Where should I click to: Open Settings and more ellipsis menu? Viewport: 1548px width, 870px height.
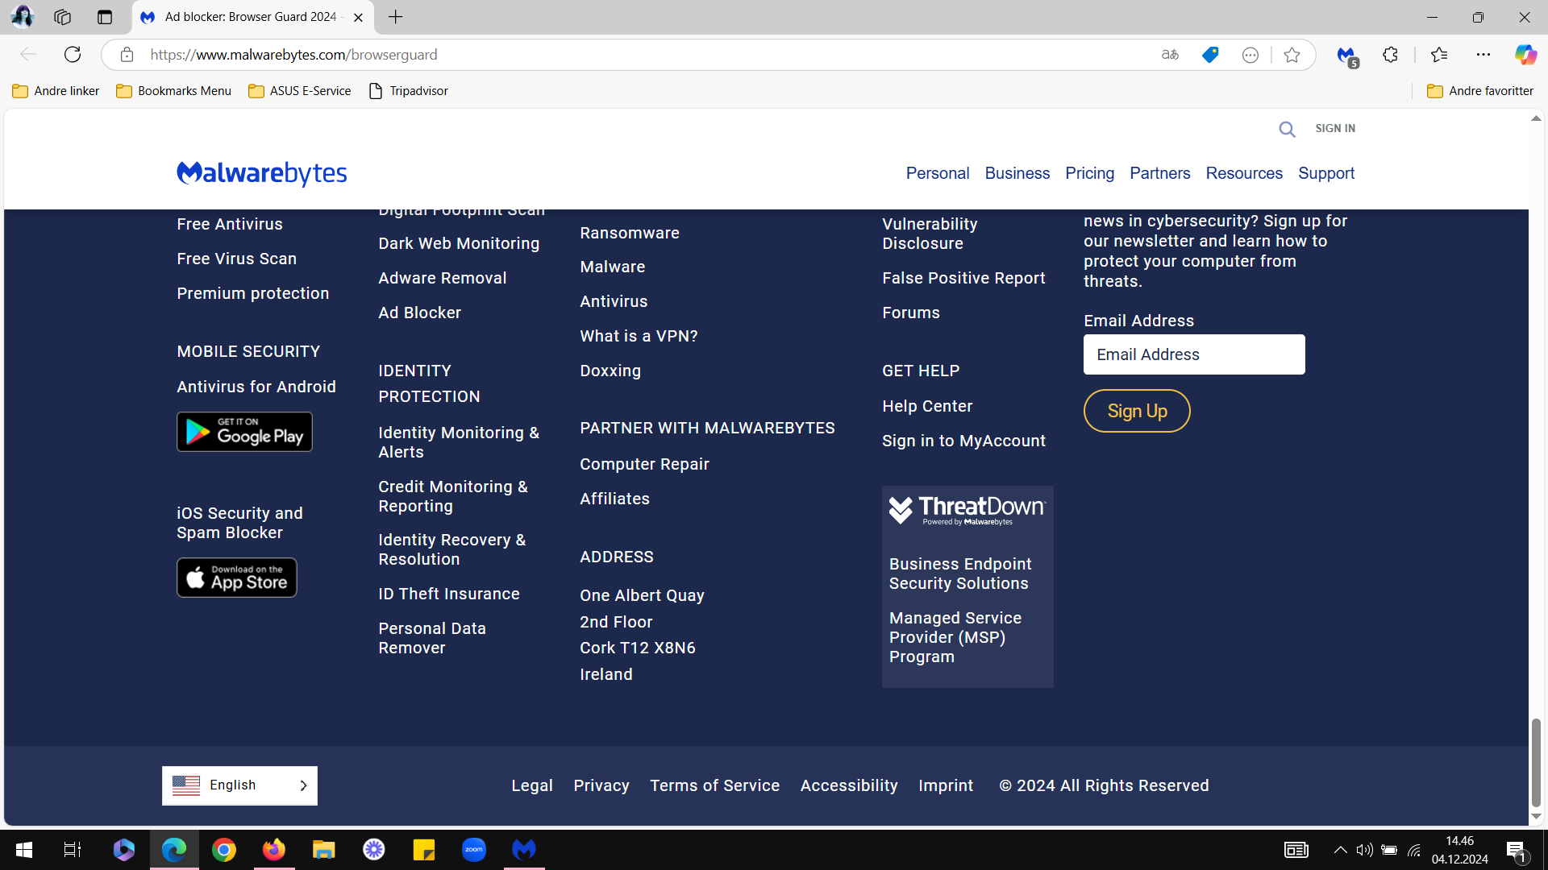pyautogui.click(x=1483, y=55)
